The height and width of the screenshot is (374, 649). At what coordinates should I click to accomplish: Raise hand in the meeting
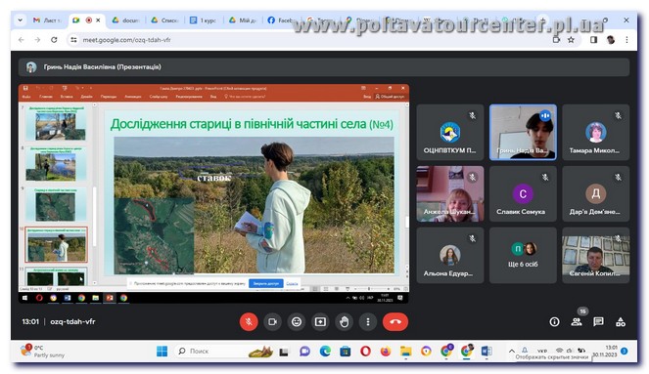tap(344, 321)
